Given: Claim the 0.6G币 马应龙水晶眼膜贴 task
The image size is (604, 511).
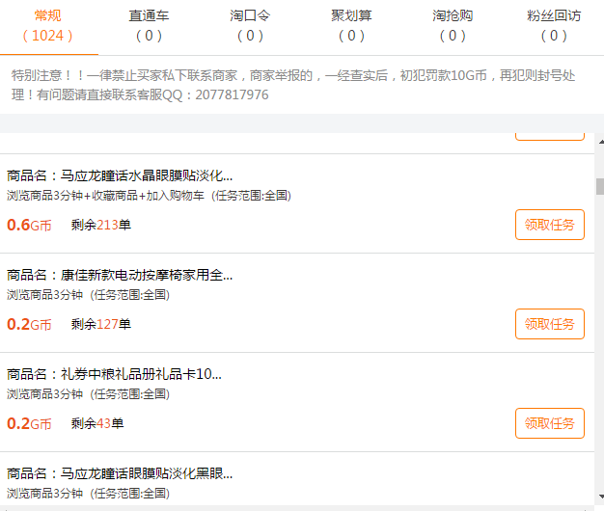Looking at the screenshot, I should point(549,225).
